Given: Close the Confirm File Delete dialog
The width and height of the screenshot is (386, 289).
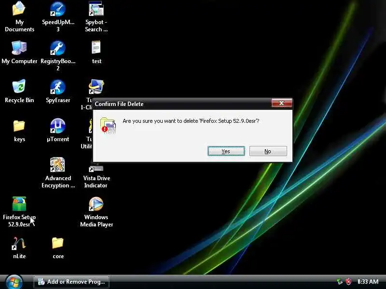Looking at the screenshot, I should click(282, 103).
